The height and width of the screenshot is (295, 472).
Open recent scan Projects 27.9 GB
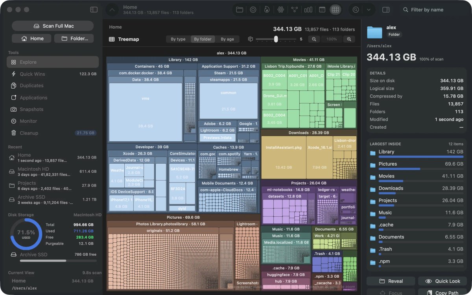[x=53, y=186]
